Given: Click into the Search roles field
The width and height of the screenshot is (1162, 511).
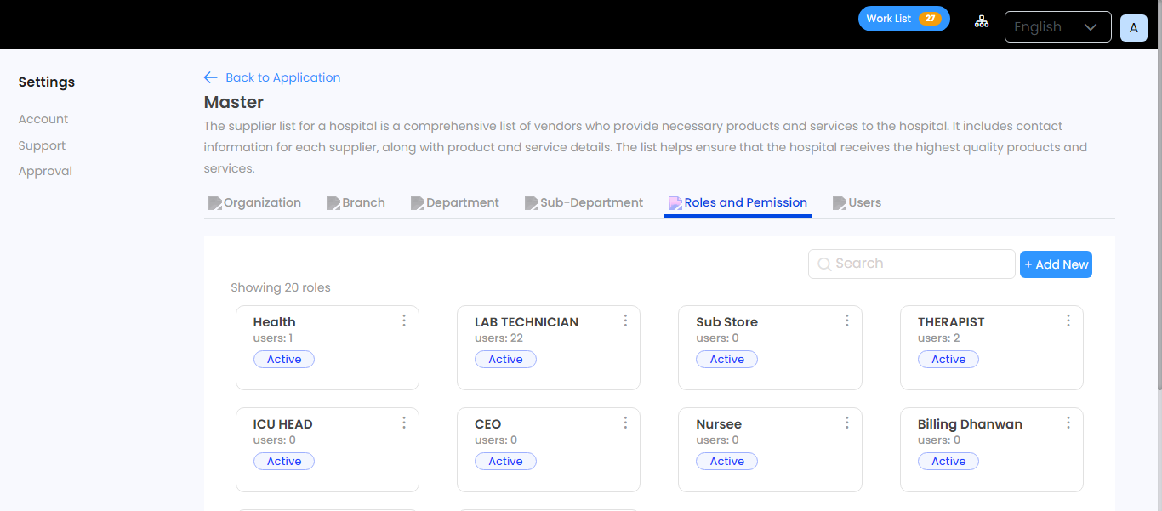Looking at the screenshot, I should [912, 264].
